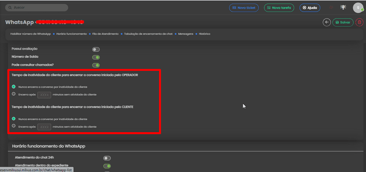Click the minutes field in OPERADOR section
Screen dimensions: 366x172
click(44, 95)
